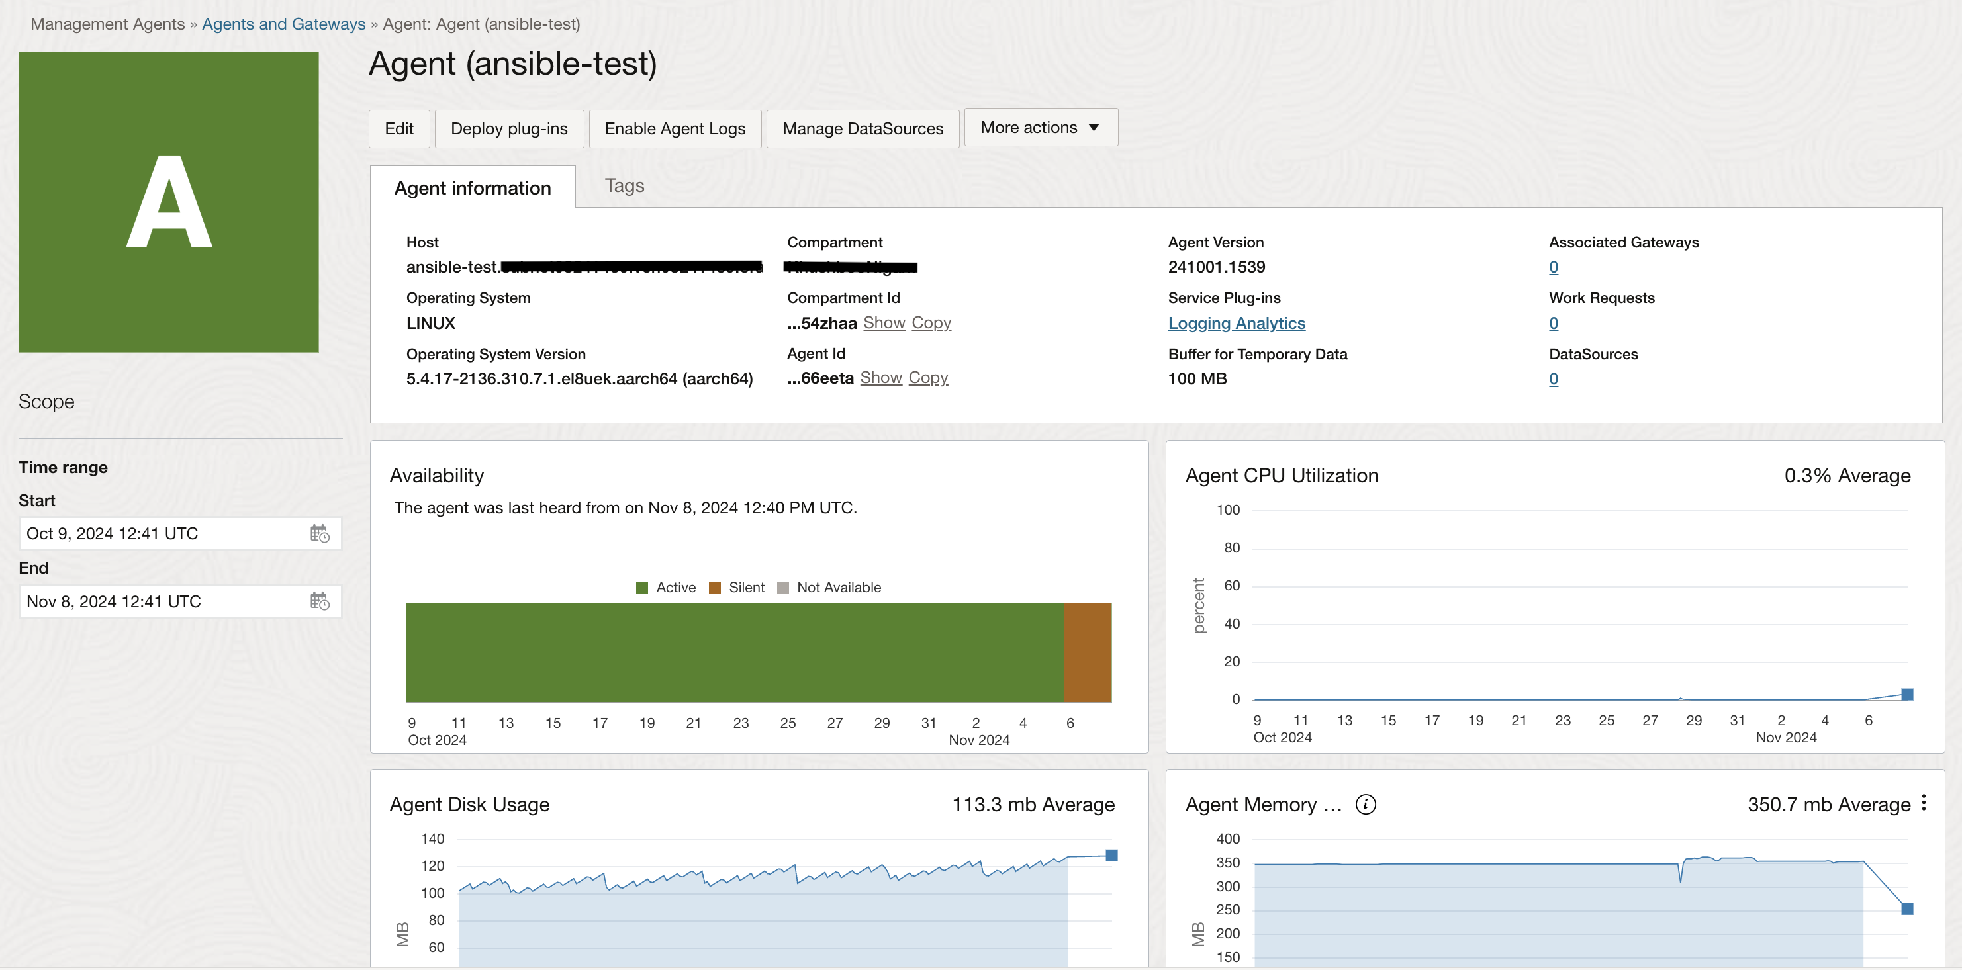Screen dimensions: 1962x970
Task: Go to Agents and Gateways breadcrumb
Action: (283, 24)
